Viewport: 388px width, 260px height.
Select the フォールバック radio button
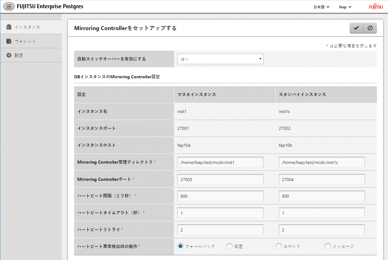click(180, 246)
